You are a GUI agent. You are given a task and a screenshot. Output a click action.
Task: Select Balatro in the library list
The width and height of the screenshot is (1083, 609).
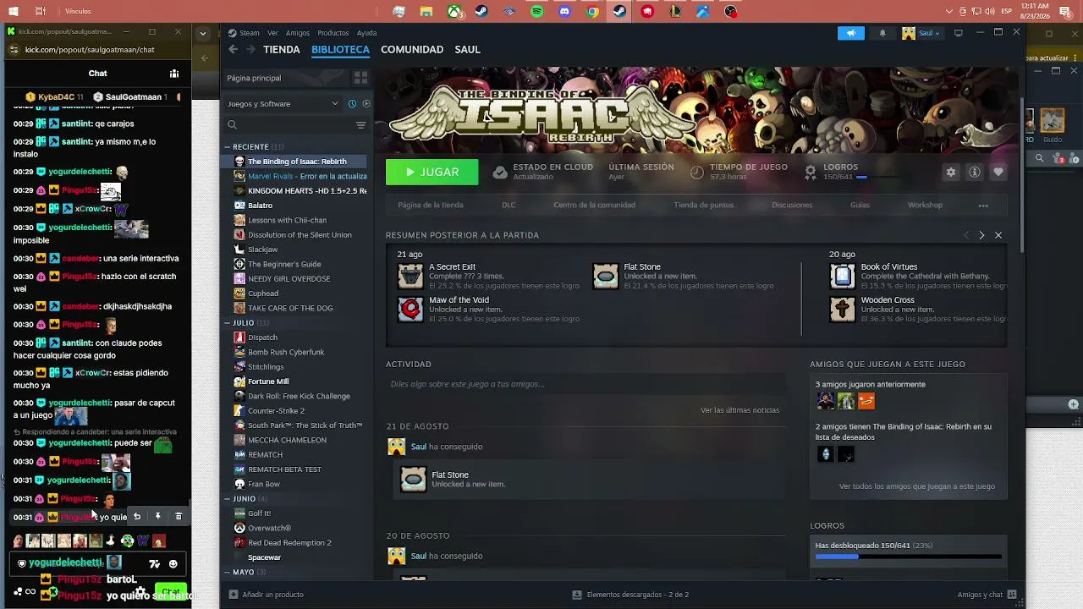[260, 206]
